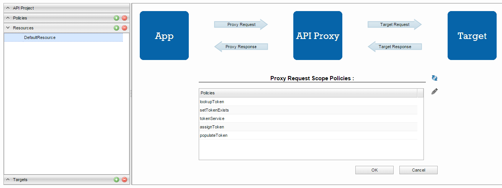Image resolution: width=502 pixels, height=188 pixels.
Task: Add a new policy with green plus icon
Action: (x=116, y=18)
